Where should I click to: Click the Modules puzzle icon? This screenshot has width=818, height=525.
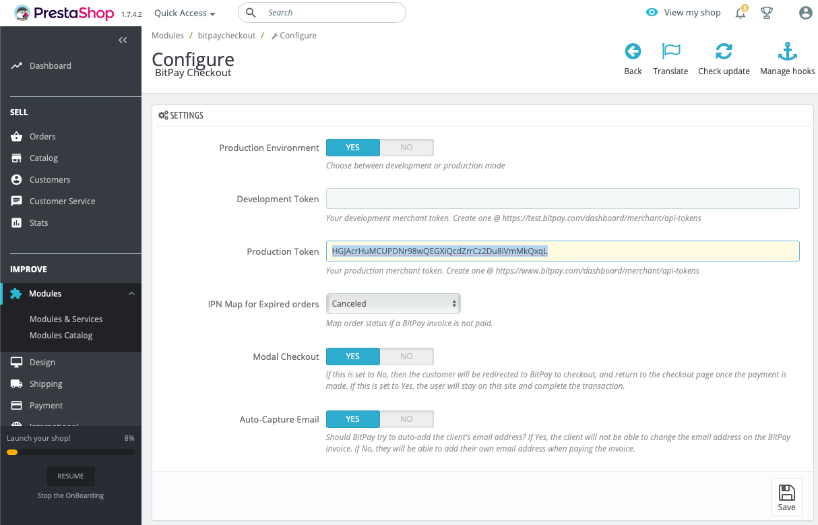[15, 294]
